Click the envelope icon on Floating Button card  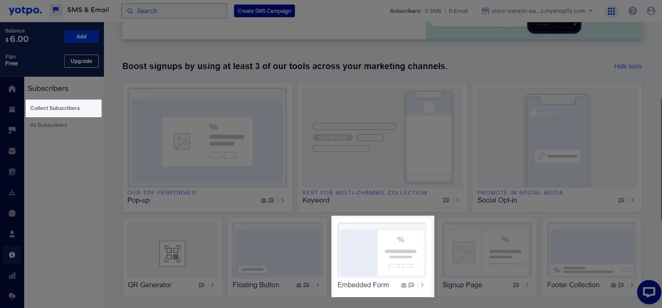[x=299, y=285]
